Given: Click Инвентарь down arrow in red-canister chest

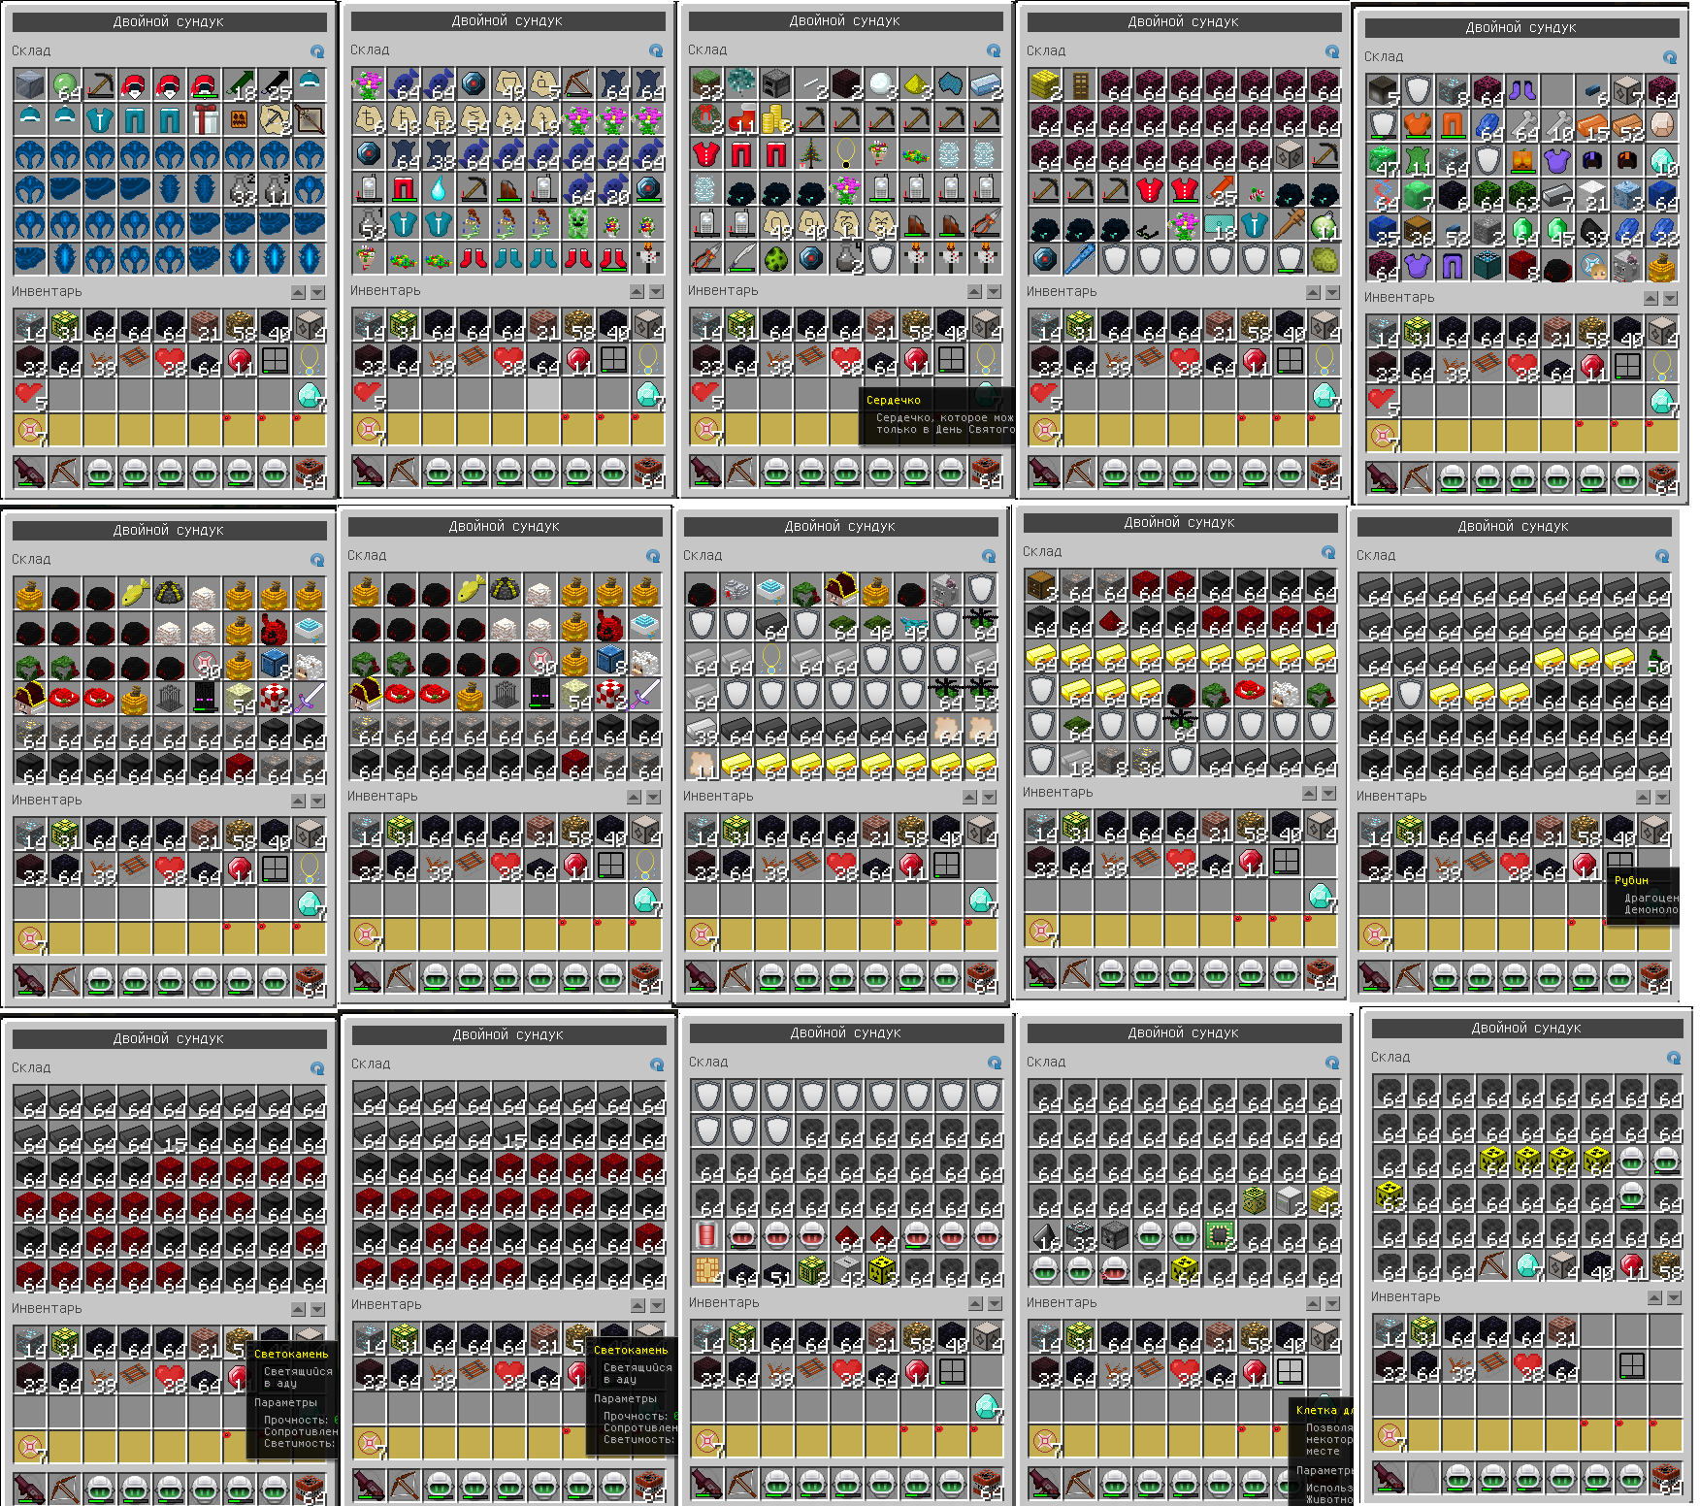Looking at the screenshot, I should (995, 1303).
